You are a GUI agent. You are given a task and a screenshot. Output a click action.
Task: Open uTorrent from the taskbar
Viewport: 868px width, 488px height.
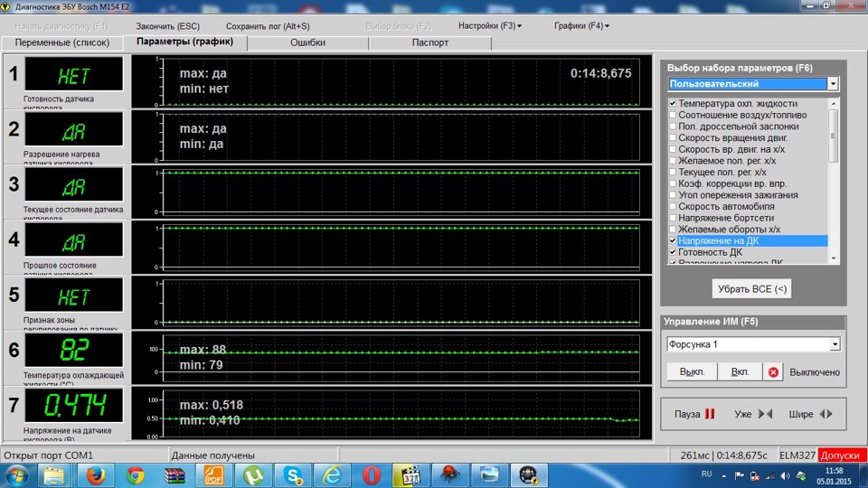point(254,474)
